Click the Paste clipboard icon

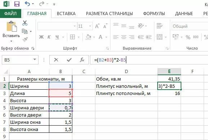click(x=12, y=26)
